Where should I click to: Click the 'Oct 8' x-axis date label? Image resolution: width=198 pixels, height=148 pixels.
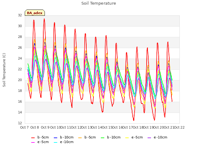(35, 127)
